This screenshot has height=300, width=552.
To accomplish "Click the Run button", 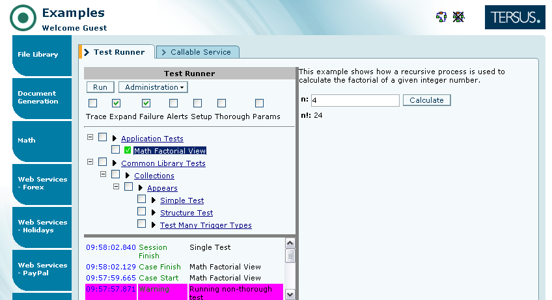I will pyautogui.click(x=100, y=87).
